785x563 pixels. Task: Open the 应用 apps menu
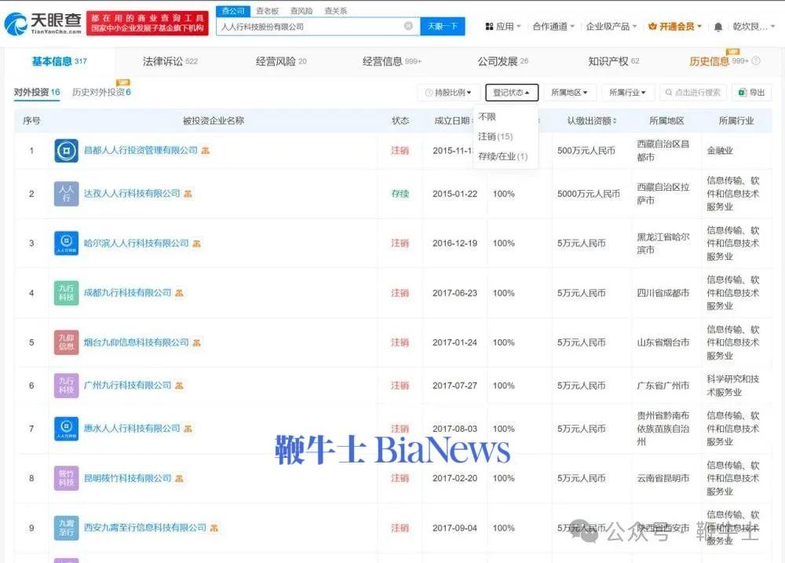[x=503, y=27]
